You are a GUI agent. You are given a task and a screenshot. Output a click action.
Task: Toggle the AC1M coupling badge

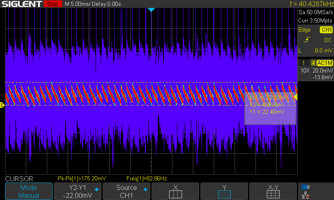[324, 62]
